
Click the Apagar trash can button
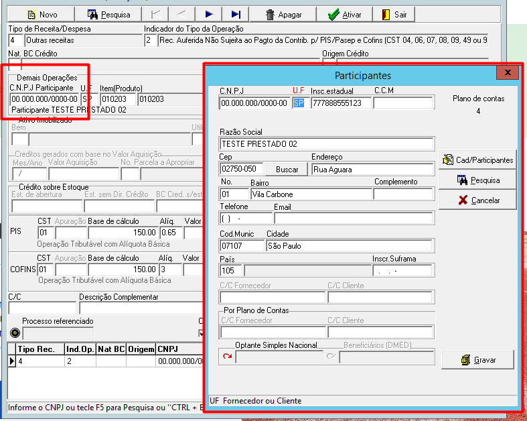283,15
